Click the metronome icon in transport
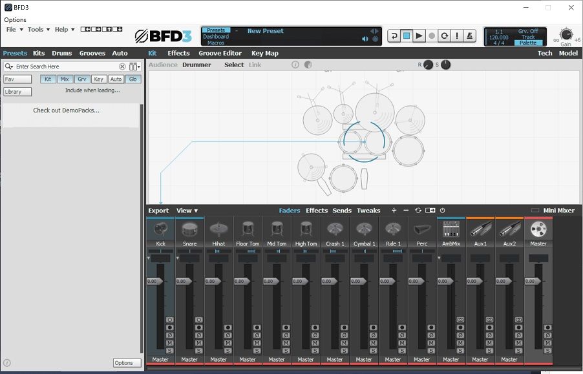Screen dimensions: 583x374 [x=470, y=36]
